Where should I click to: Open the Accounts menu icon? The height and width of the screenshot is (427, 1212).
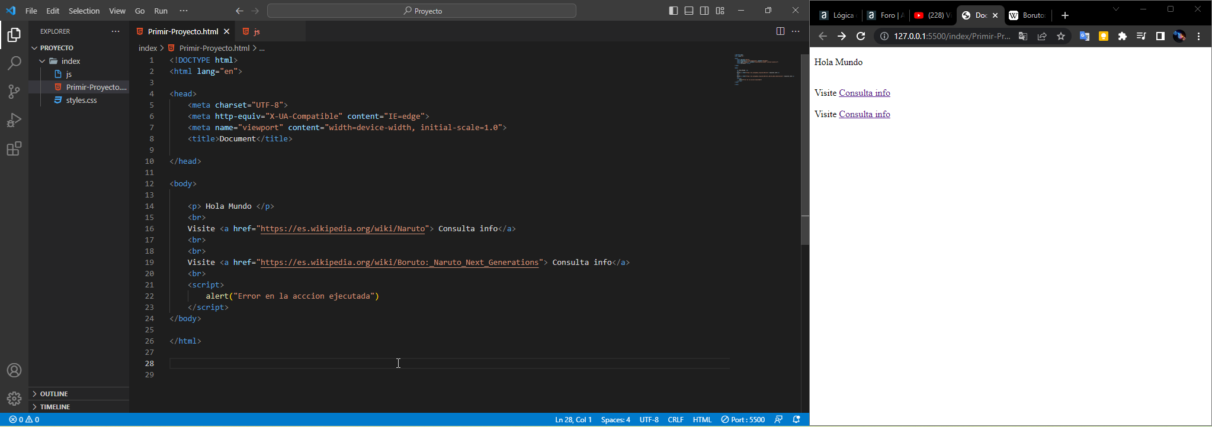click(14, 371)
